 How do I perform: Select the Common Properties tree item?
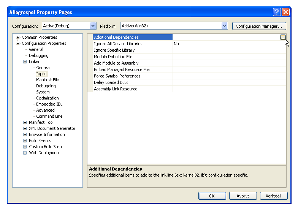pyautogui.click(x=40, y=37)
